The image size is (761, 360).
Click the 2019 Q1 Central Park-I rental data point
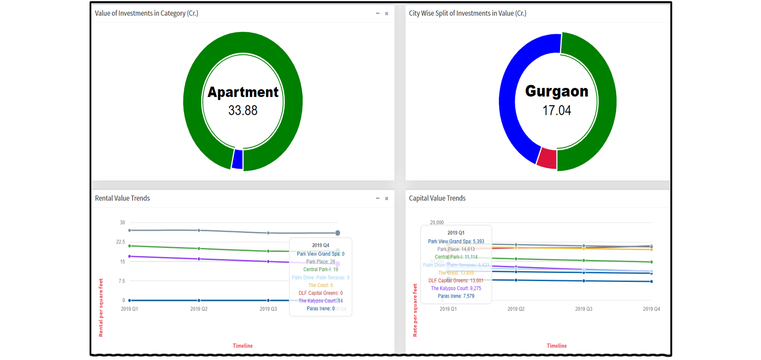130,246
